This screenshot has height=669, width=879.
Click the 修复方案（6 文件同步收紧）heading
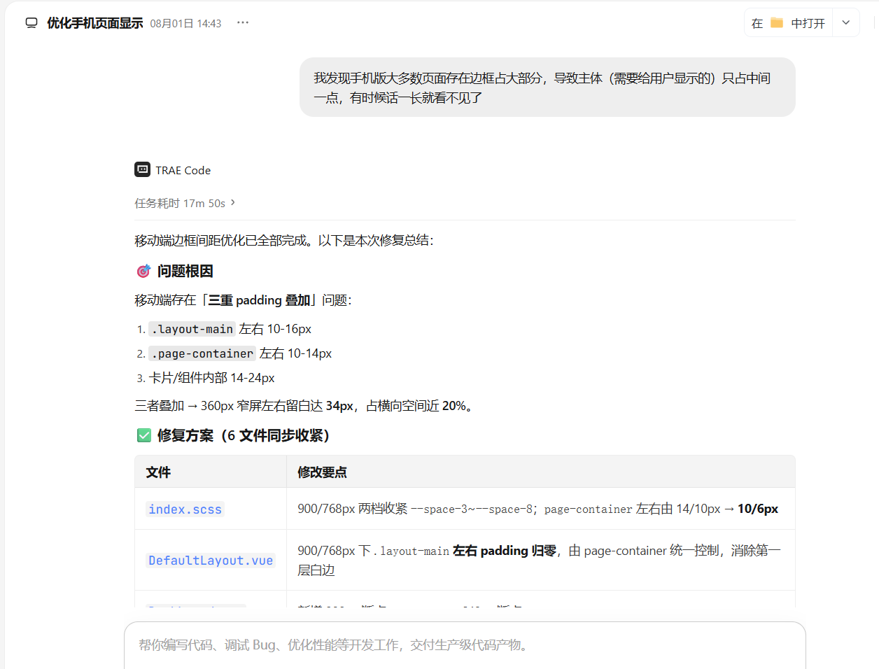point(244,435)
